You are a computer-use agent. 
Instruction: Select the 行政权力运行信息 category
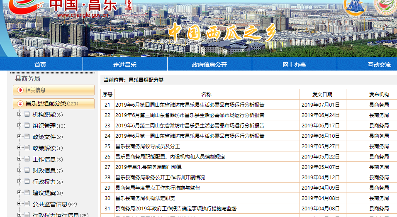pyautogui.click(x=56, y=215)
